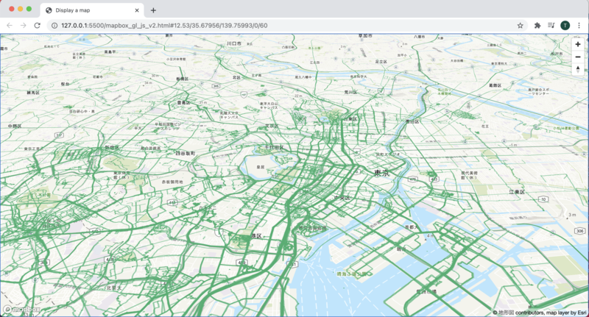Click the 江東区 label on the map

(x=517, y=192)
